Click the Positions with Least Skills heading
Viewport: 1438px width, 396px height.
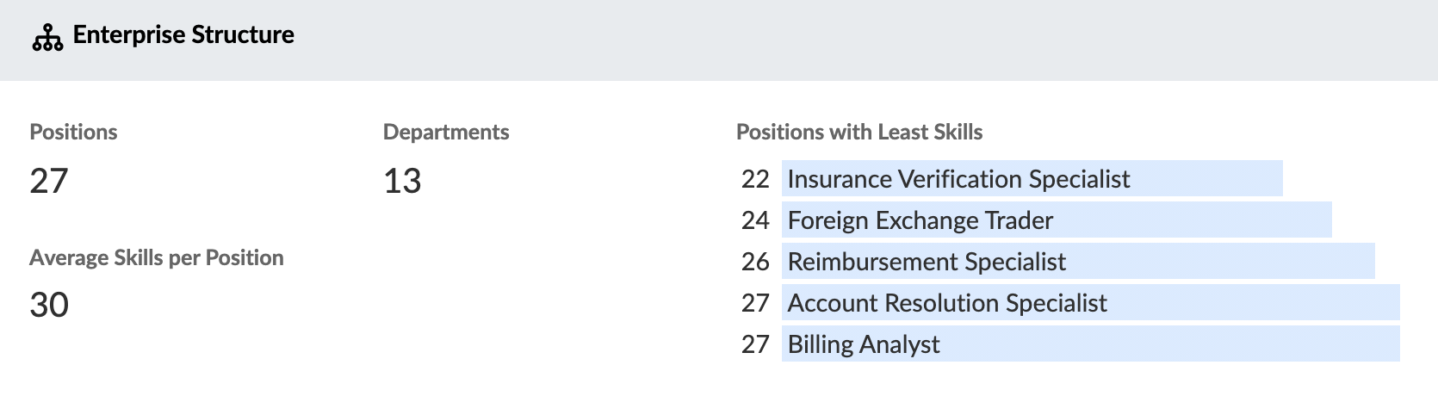(x=859, y=132)
